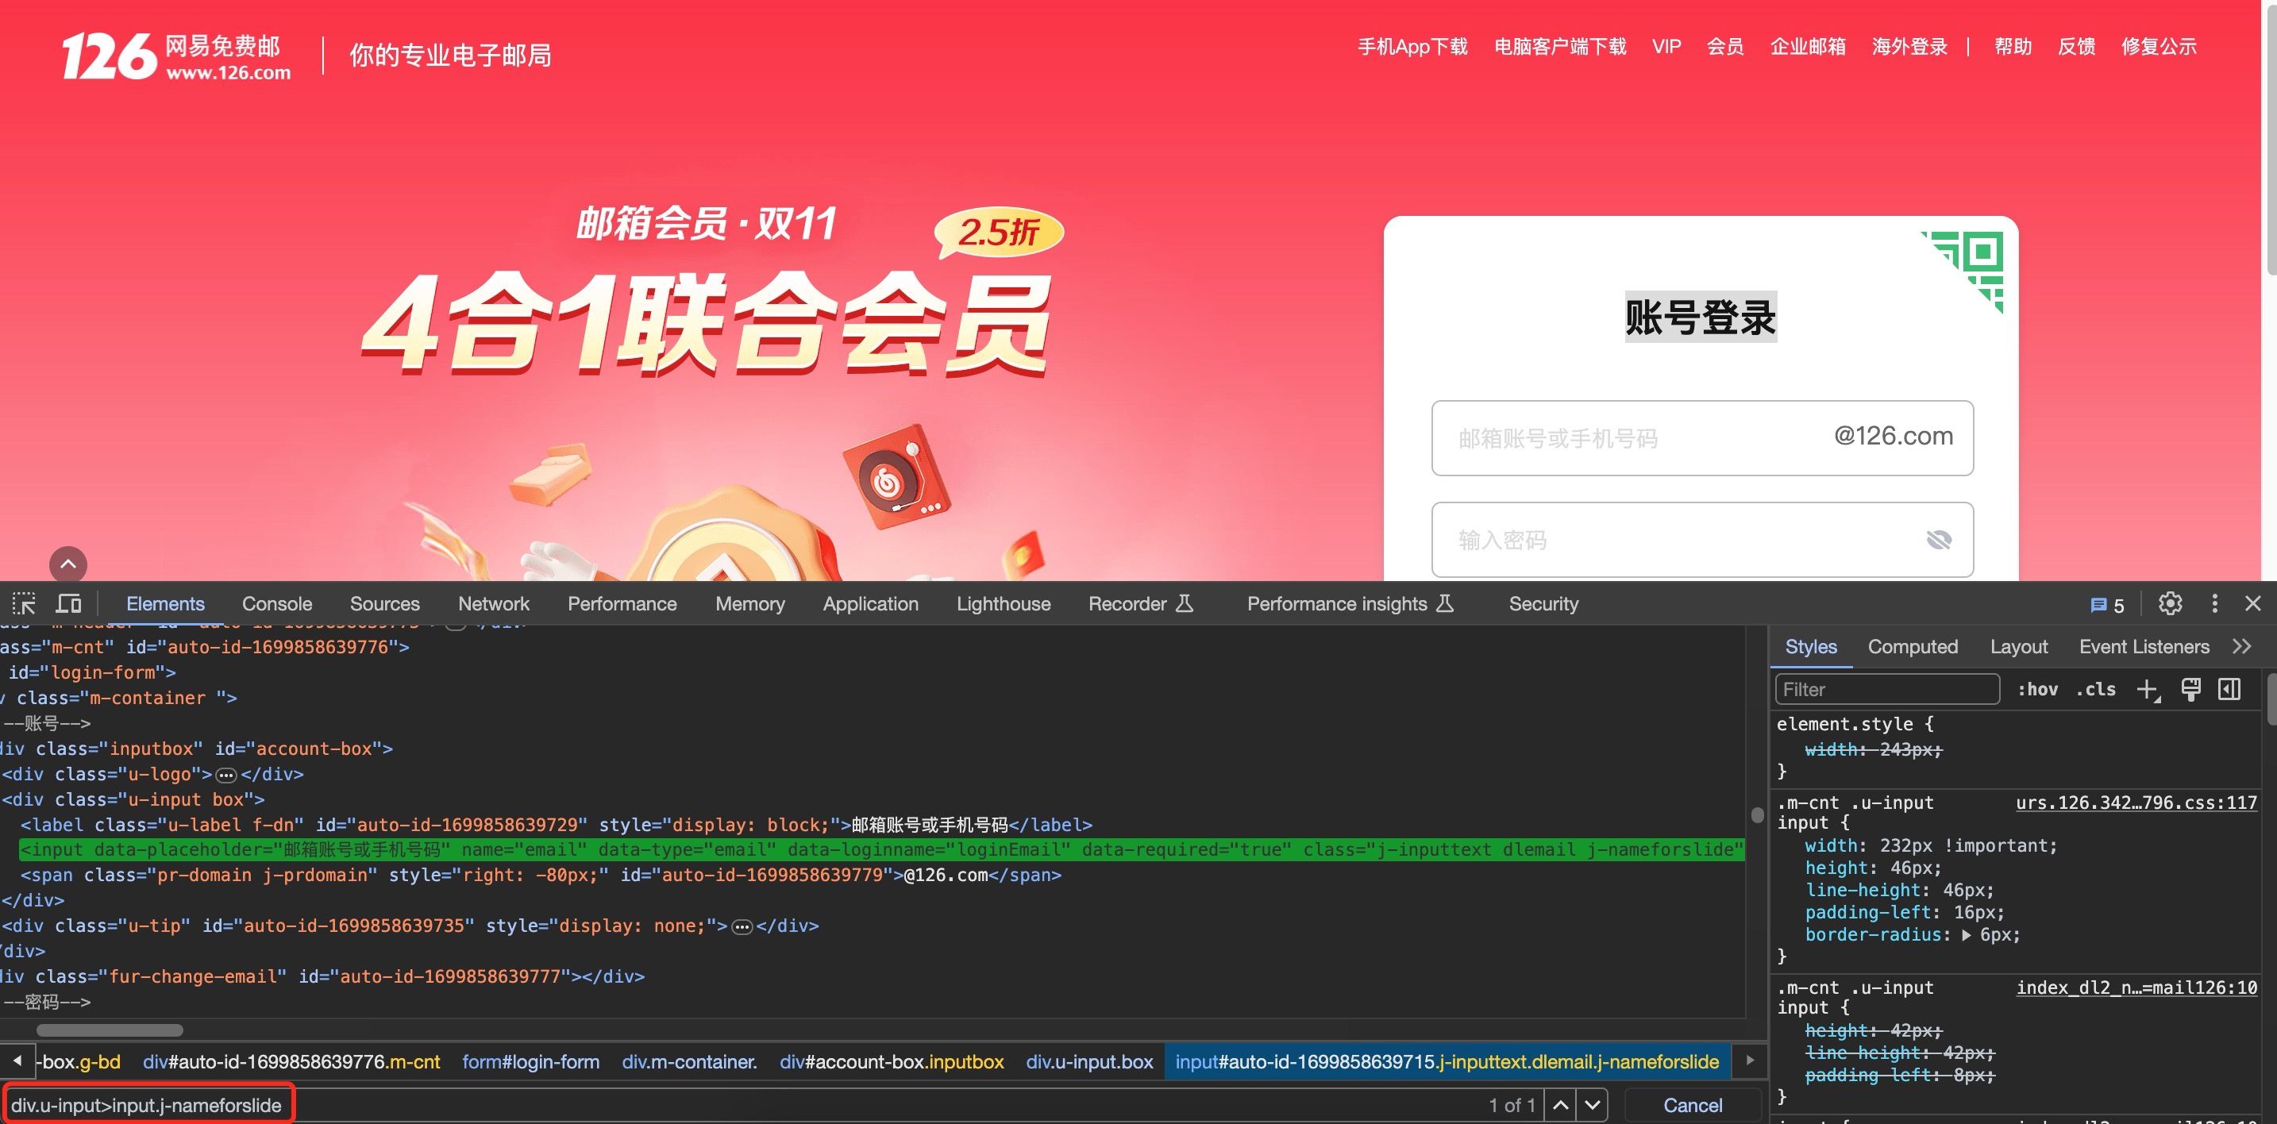Open the 企业邮箱 link in header
The image size is (2277, 1124).
click(1808, 47)
